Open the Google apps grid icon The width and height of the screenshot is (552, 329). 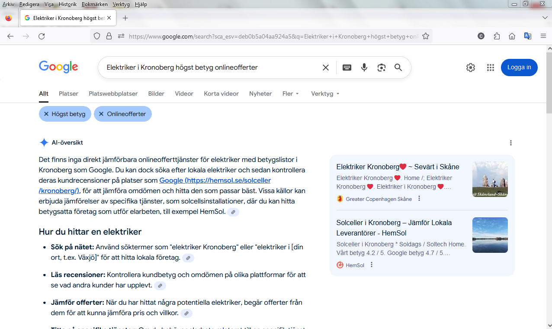point(490,68)
